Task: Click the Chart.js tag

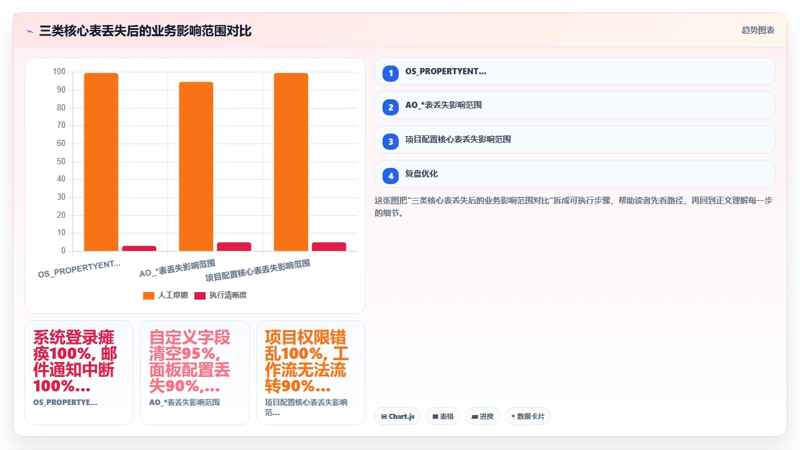Action: point(397,416)
